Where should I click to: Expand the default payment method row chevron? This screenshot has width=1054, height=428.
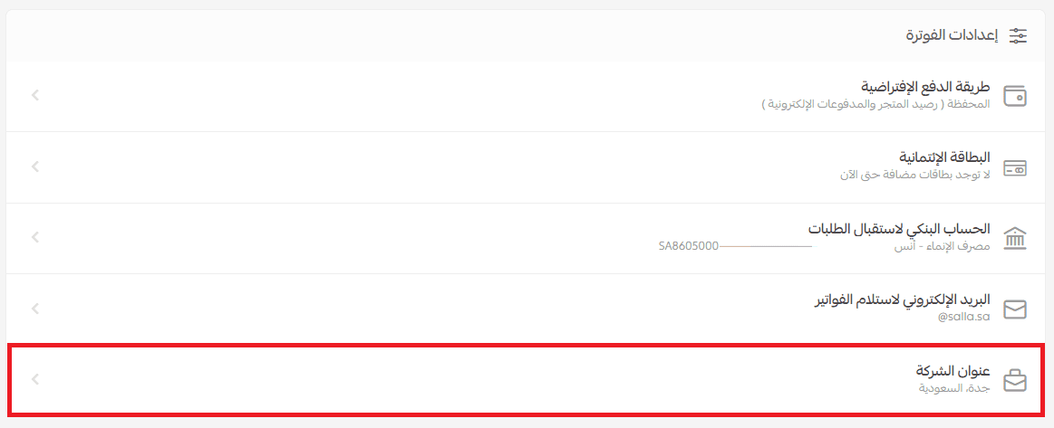34,95
